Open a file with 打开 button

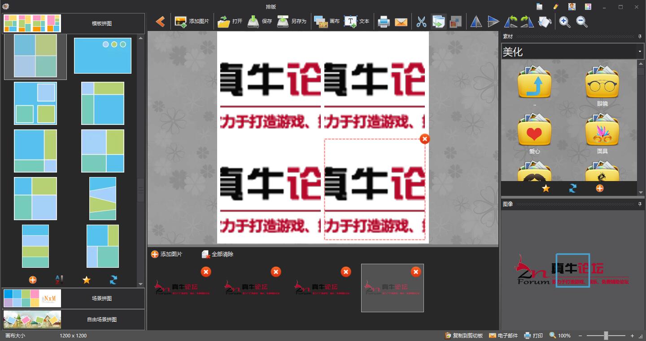230,21
